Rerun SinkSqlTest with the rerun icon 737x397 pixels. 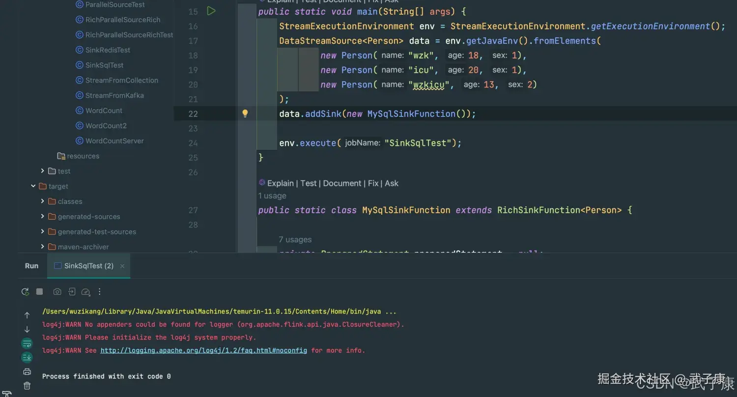coord(25,292)
